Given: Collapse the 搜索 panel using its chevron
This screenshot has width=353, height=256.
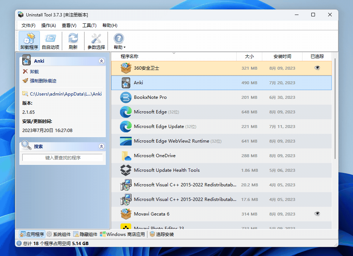Looking at the screenshot, I should 102,146.
